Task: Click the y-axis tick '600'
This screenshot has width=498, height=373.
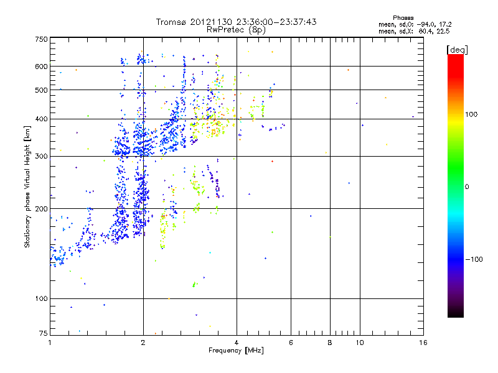Action: click(x=42, y=67)
